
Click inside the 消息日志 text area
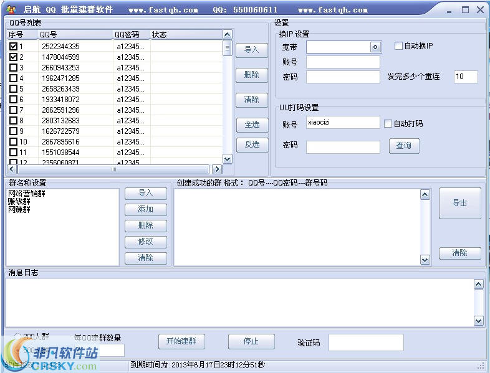(x=240, y=303)
